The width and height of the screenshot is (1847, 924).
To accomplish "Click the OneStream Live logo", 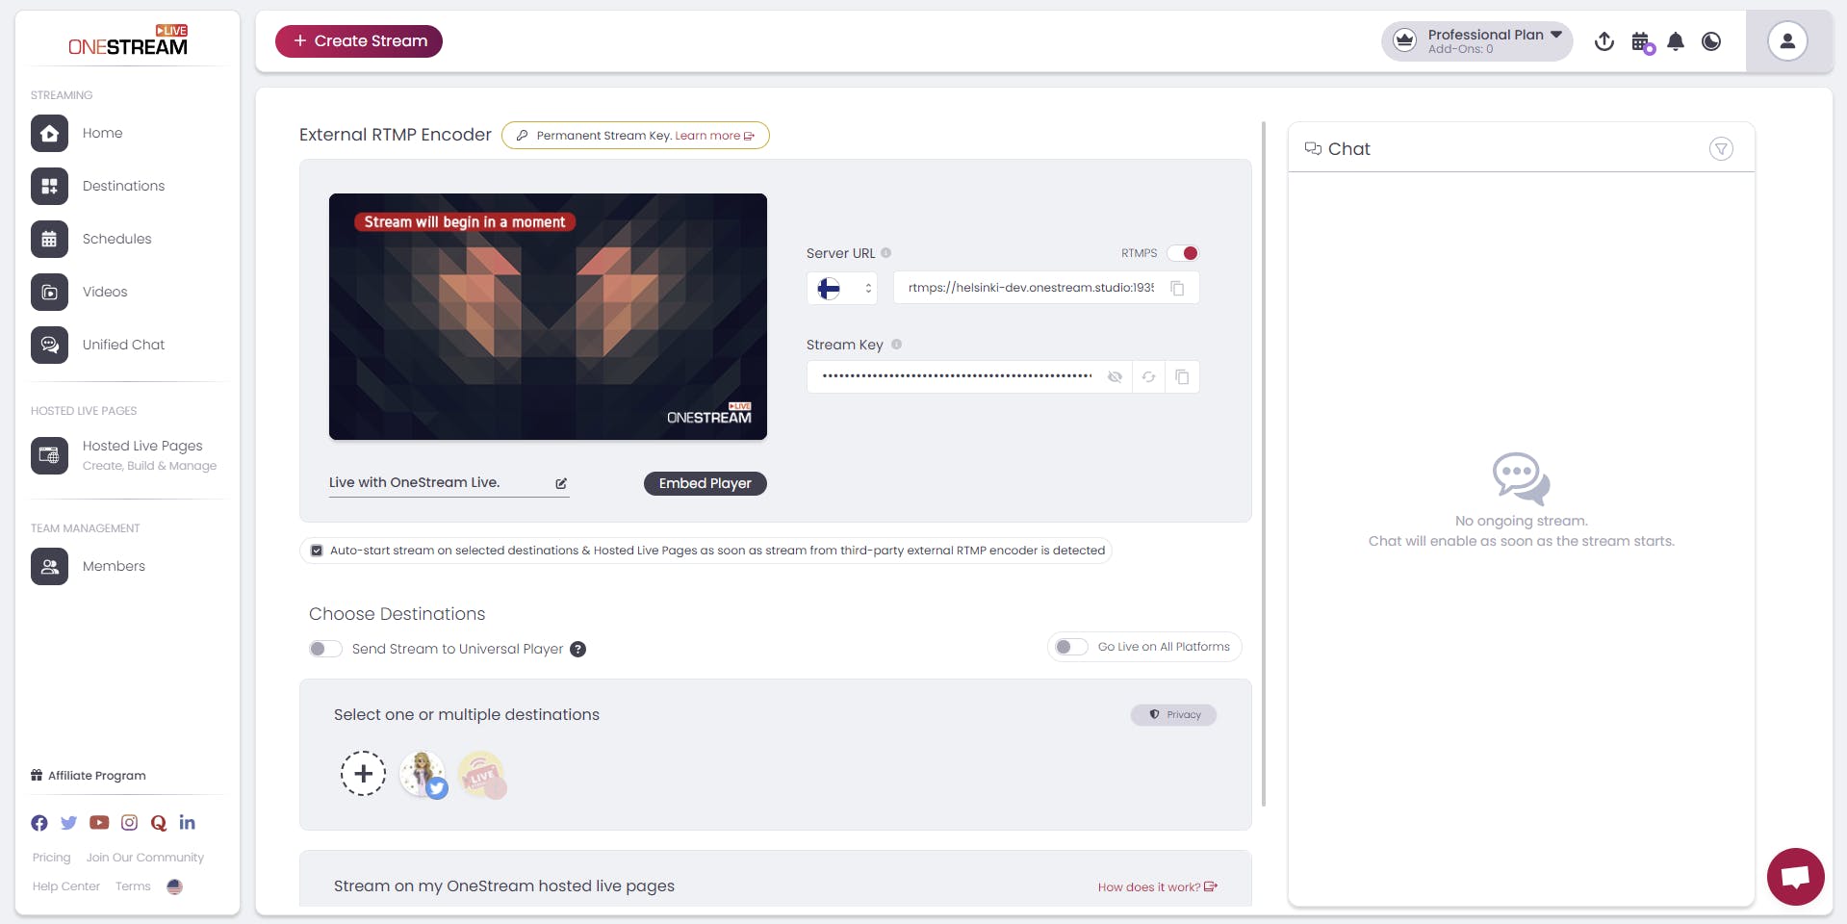I will point(128,40).
